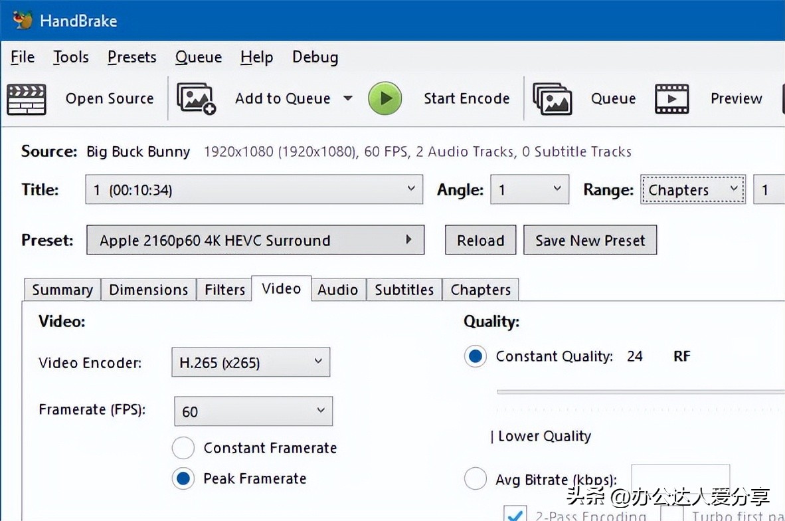The width and height of the screenshot is (785, 521).
Task: Open the Title dropdown showing 00:10:34
Action: pyautogui.click(x=254, y=190)
